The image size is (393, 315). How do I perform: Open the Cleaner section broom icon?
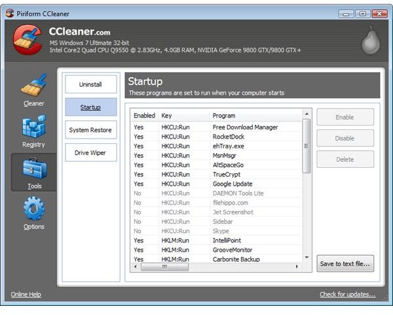tap(34, 85)
